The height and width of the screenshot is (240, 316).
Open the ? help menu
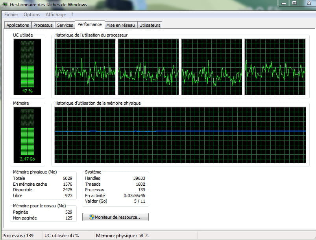(72, 15)
